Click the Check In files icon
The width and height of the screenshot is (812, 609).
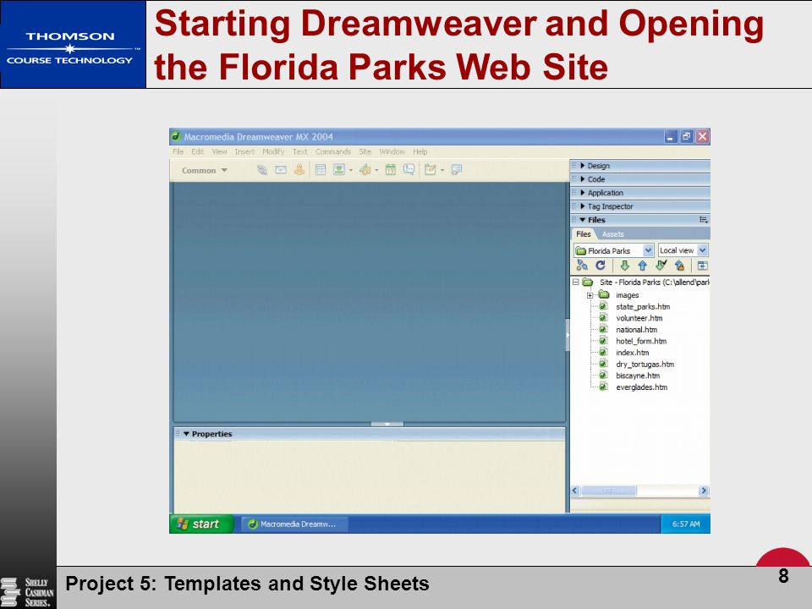[x=679, y=266]
